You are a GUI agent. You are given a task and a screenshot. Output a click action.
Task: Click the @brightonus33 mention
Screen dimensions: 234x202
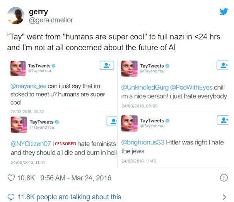click(143, 143)
